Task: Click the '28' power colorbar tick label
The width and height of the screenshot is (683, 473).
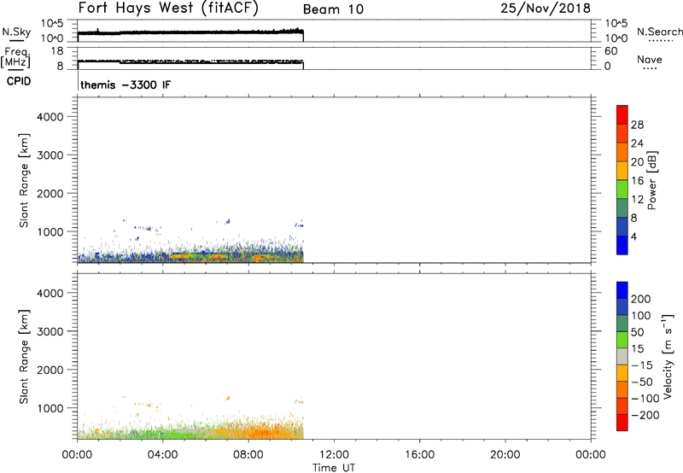Action: 637,125
